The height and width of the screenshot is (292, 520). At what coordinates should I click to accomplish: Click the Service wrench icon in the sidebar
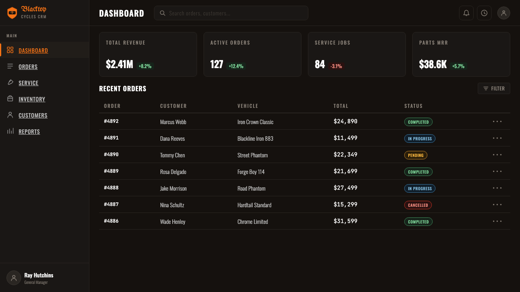[x=10, y=82]
